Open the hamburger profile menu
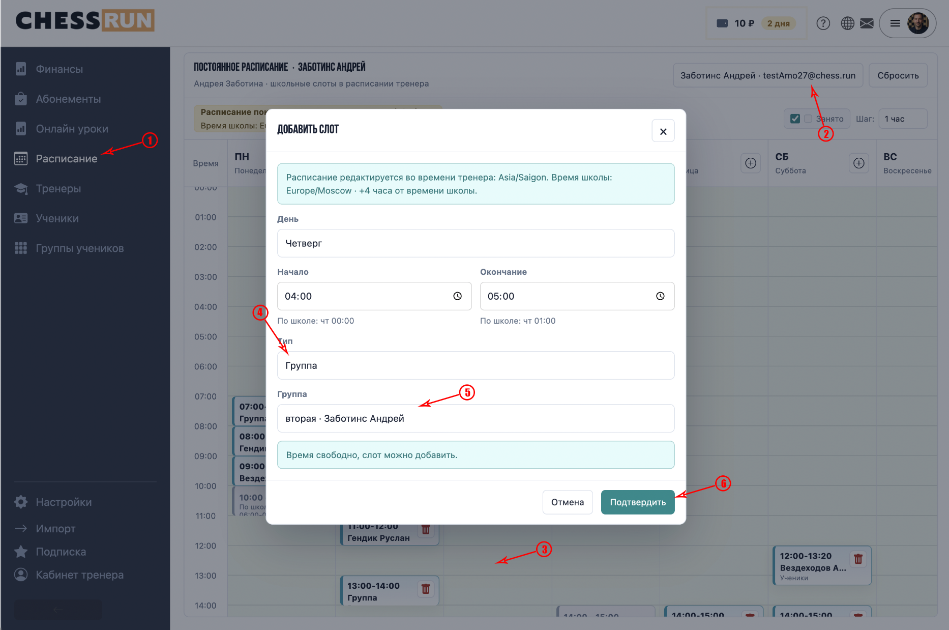This screenshot has width=949, height=630. click(895, 23)
